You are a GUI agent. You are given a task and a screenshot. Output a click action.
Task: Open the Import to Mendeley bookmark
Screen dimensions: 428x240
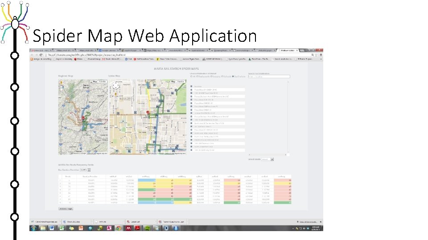63,59
